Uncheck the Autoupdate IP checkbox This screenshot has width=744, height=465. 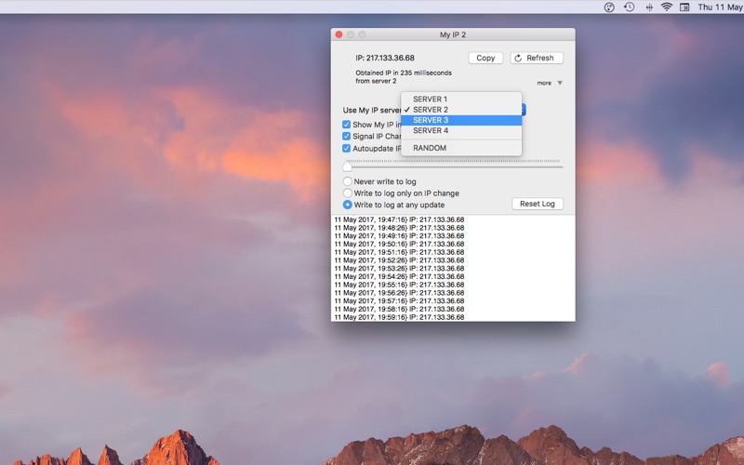coord(347,148)
